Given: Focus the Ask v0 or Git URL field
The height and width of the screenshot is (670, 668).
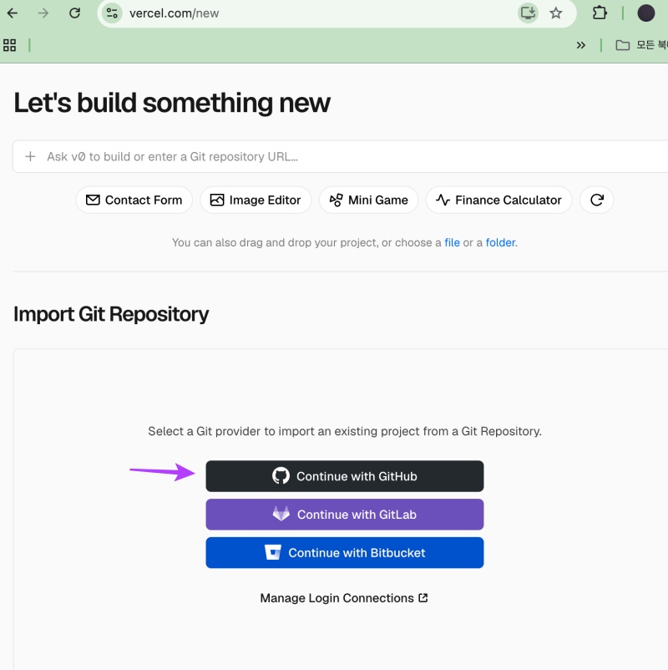Looking at the screenshot, I should [342, 156].
